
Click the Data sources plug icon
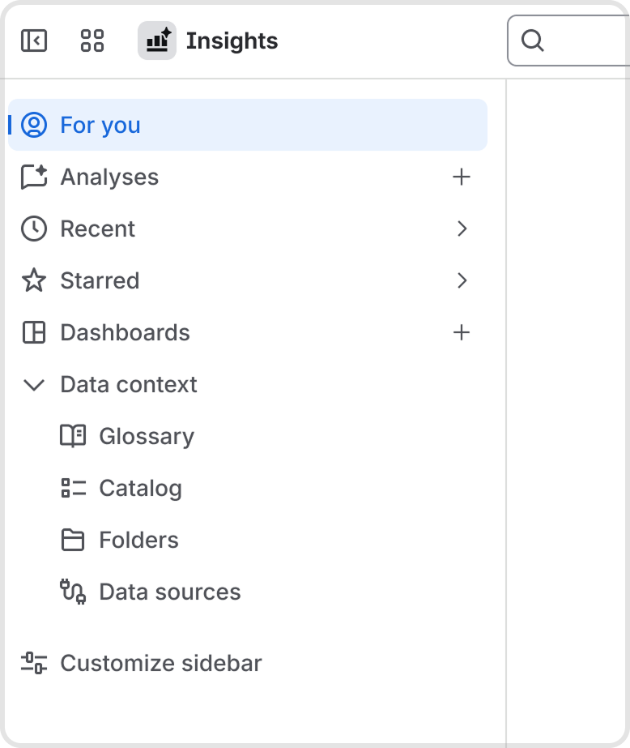[x=73, y=592]
